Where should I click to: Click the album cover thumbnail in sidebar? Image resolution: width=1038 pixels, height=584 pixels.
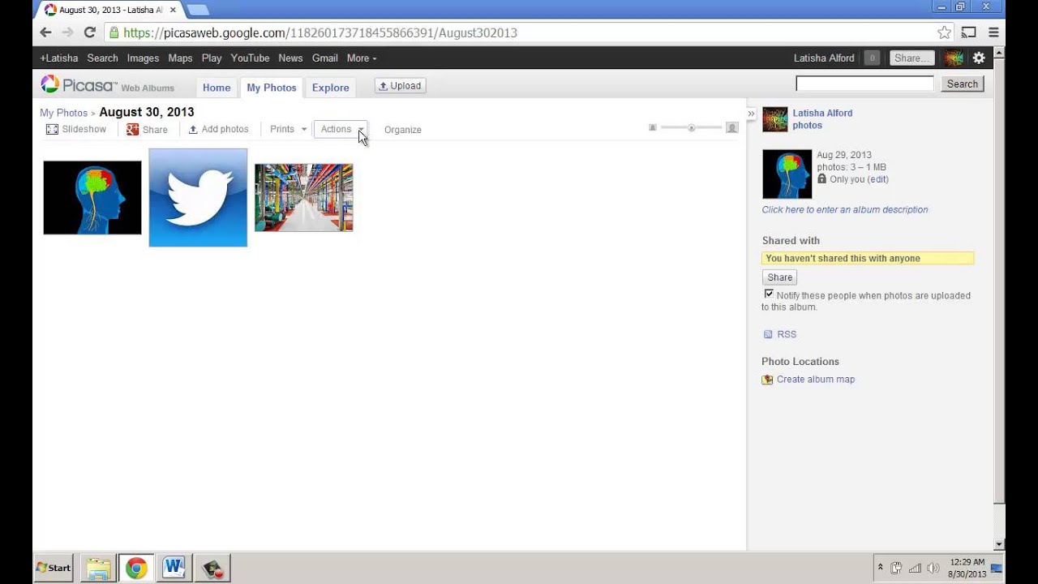[787, 174]
